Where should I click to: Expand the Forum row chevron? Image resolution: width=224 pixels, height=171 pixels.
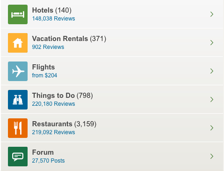click(x=212, y=156)
